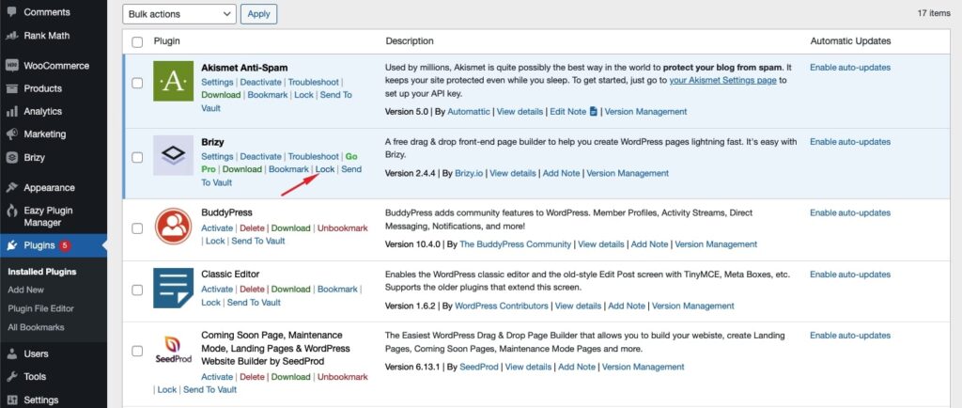Enable auto-updates for Brizy
Screen dimensions: 962x408
point(849,142)
